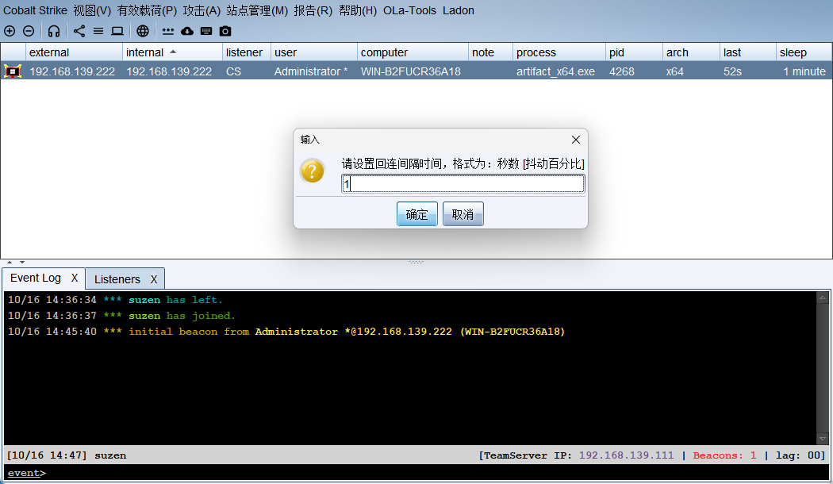Sort by the note column header
The width and height of the screenshot is (833, 484).
pyautogui.click(x=490, y=52)
